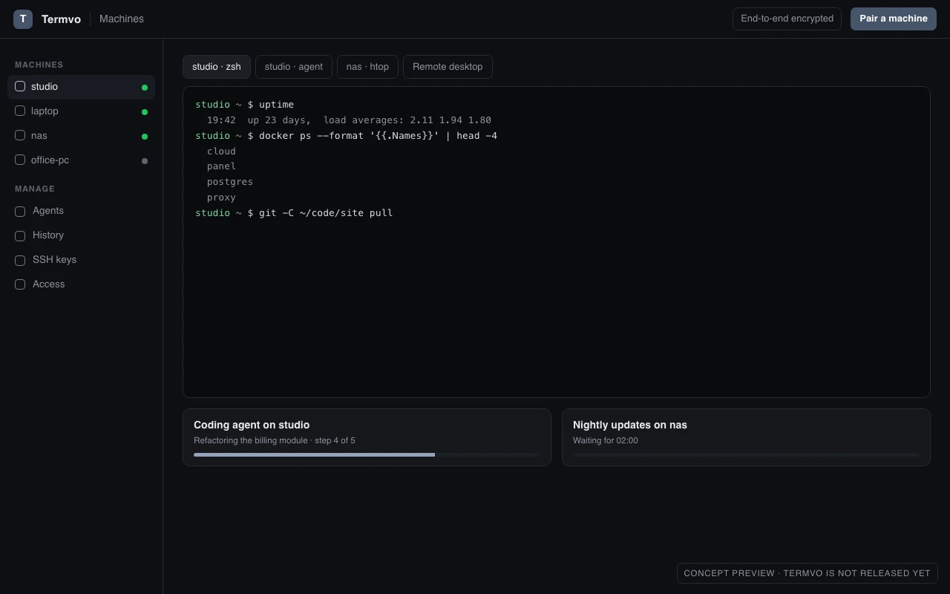Click the Pair a machine button
This screenshot has width=950, height=594.
(x=894, y=19)
